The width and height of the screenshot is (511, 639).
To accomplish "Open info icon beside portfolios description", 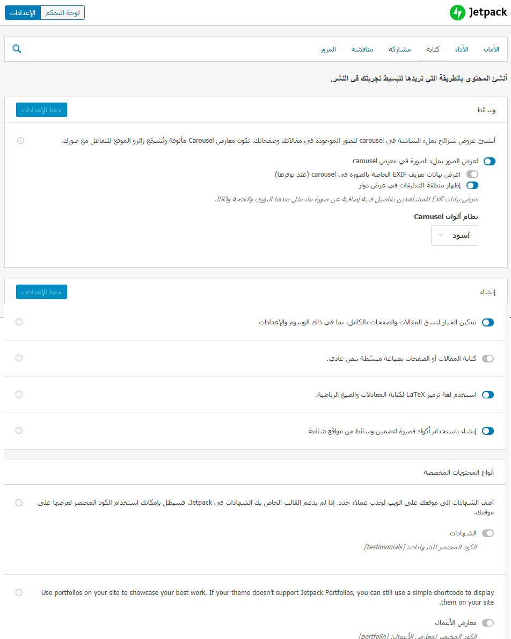I will [19, 592].
